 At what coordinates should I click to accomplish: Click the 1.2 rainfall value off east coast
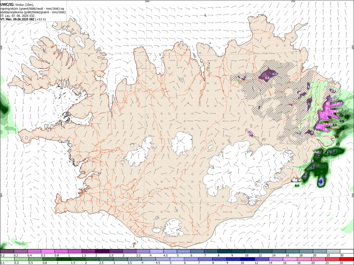click(337, 137)
